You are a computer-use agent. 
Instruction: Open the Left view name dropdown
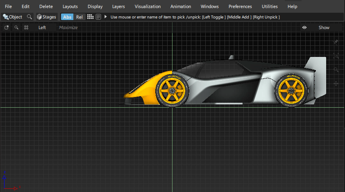pos(42,27)
